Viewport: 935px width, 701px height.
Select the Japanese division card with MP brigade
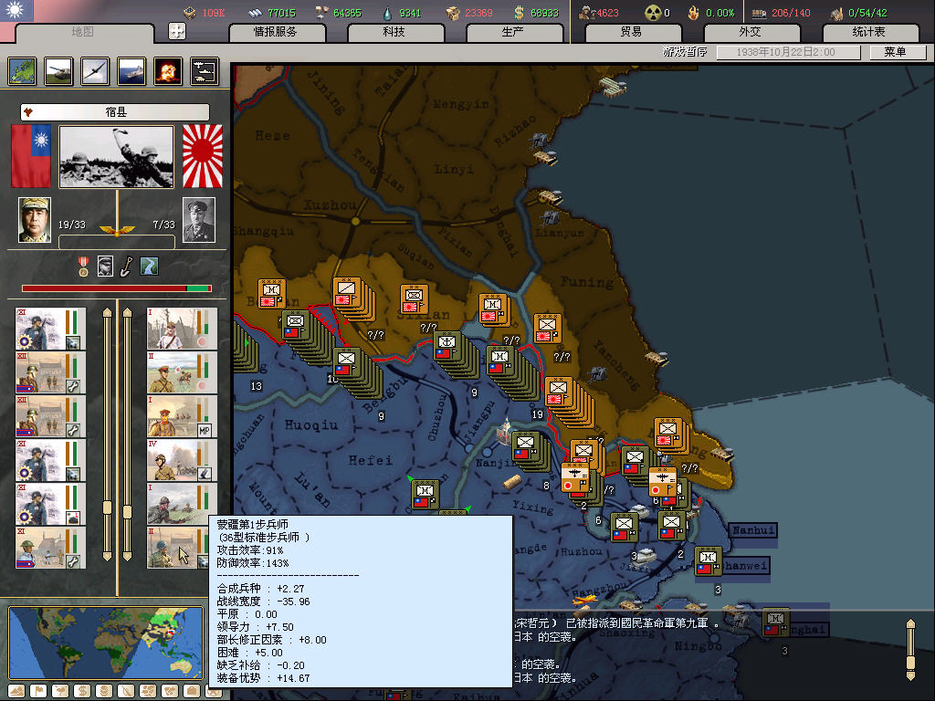coord(183,416)
